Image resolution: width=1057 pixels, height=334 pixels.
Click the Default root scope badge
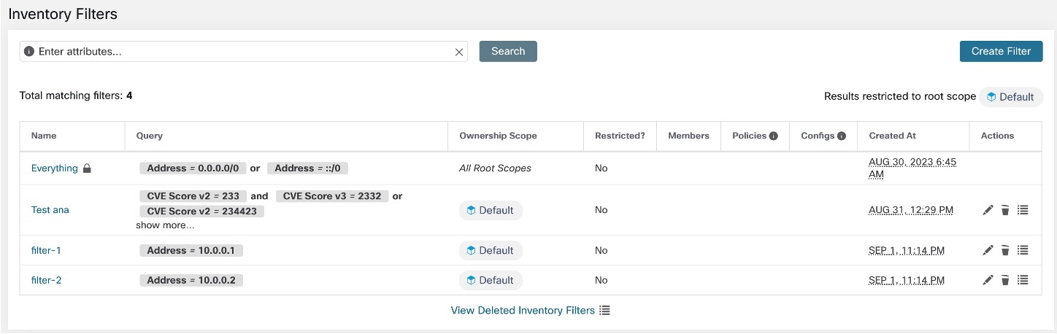(x=1011, y=97)
